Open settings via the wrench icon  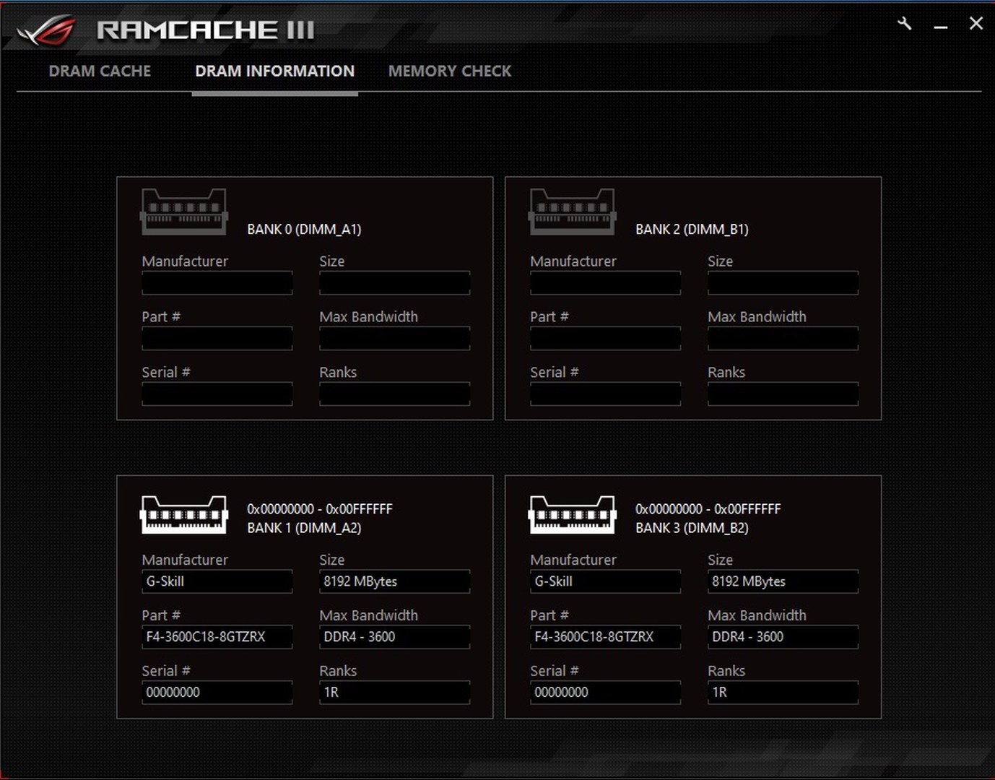coord(905,24)
